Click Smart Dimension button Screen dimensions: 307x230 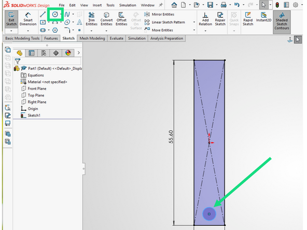point(28,19)
